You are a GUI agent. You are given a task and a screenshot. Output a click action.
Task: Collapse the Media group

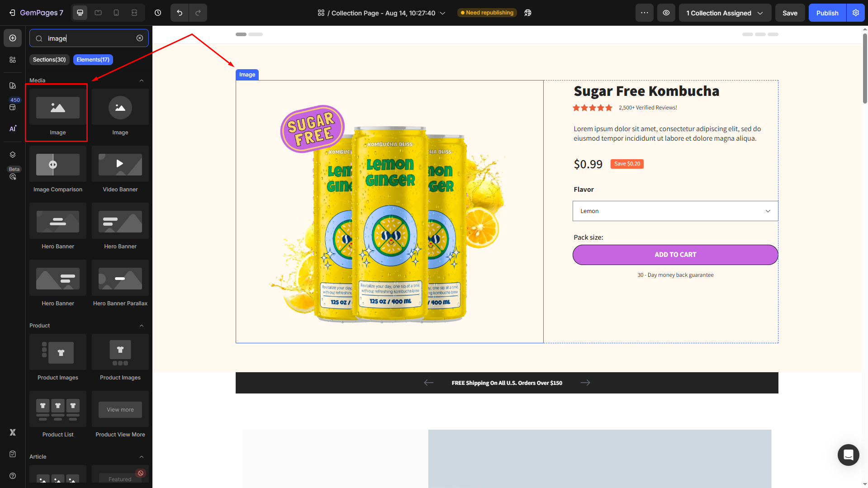(x=142, y=81)
